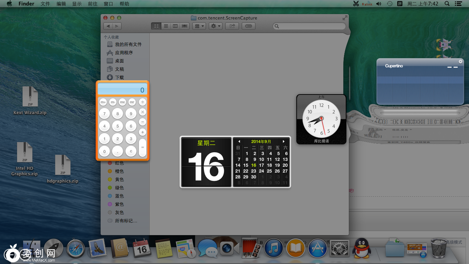The image size is (469, 264).
Task: Select the 绿色 tag in the sidebar
Action: [119, 188]
